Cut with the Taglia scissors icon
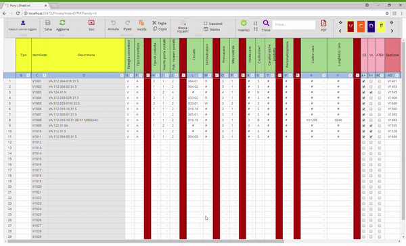The image size is (406, 246). [x=154, y=23]
